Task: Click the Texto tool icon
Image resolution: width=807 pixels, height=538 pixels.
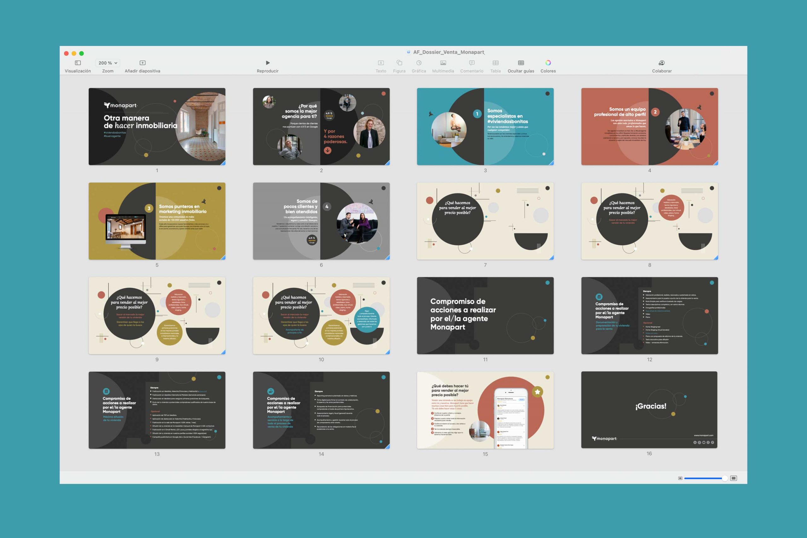Action: coord(380,63)
